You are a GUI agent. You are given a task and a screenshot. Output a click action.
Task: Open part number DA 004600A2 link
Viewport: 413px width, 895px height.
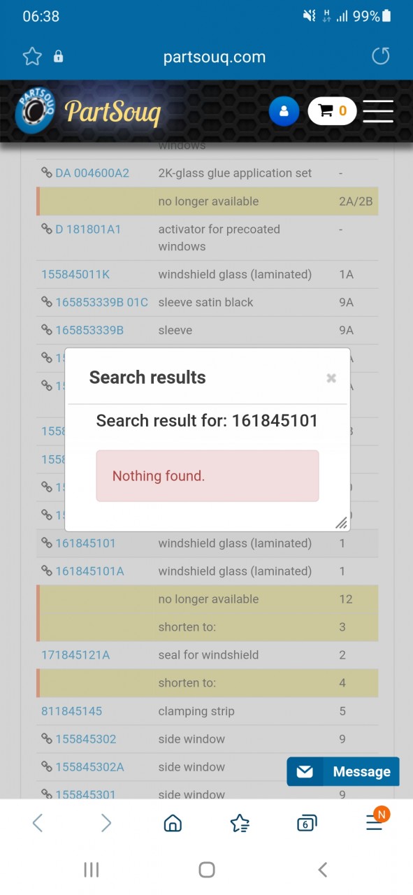coord(92,173)
